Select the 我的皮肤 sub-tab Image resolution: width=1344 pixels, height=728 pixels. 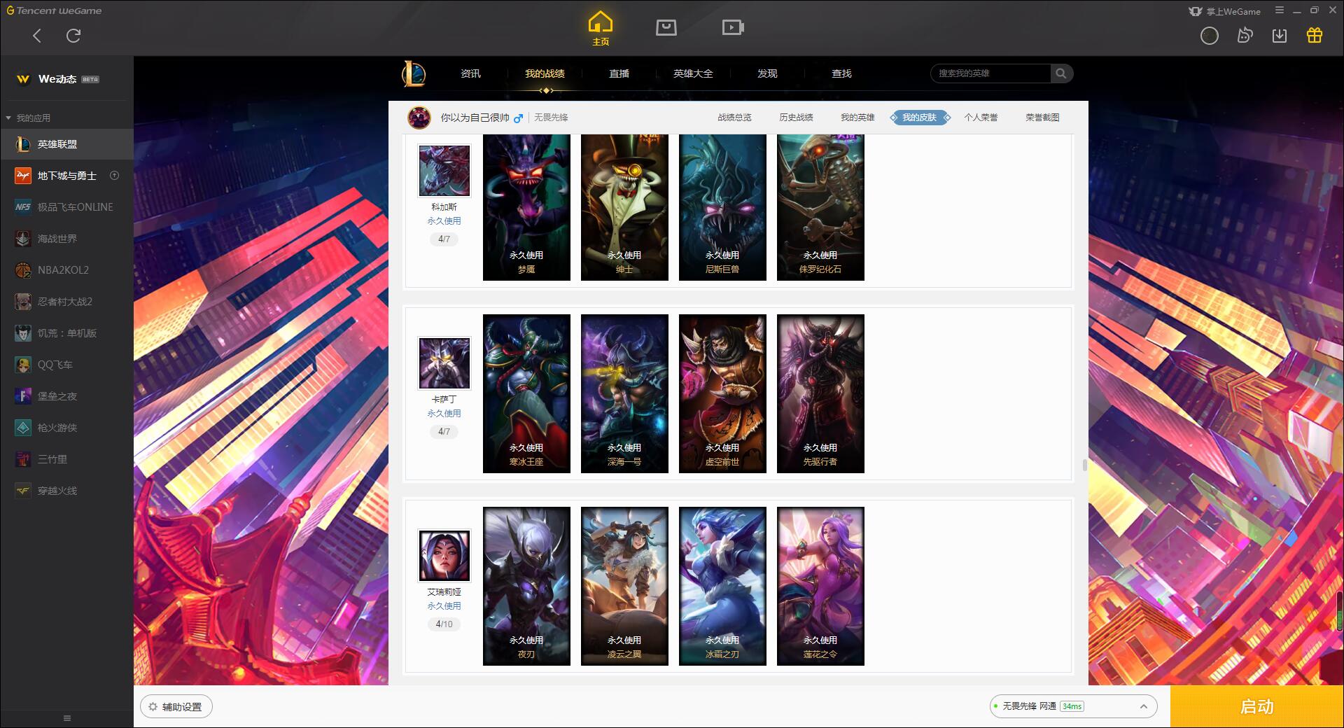coord(919,118)
